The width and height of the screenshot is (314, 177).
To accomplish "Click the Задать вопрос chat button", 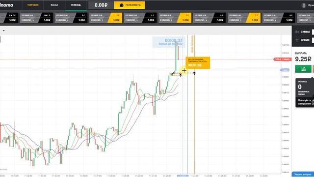I will pyautogui.click(x=303, y=174).
